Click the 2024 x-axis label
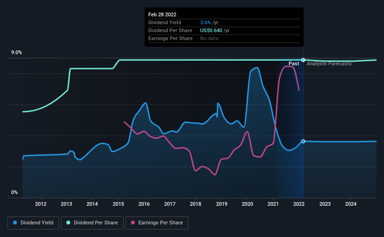 tap(351, 204)
